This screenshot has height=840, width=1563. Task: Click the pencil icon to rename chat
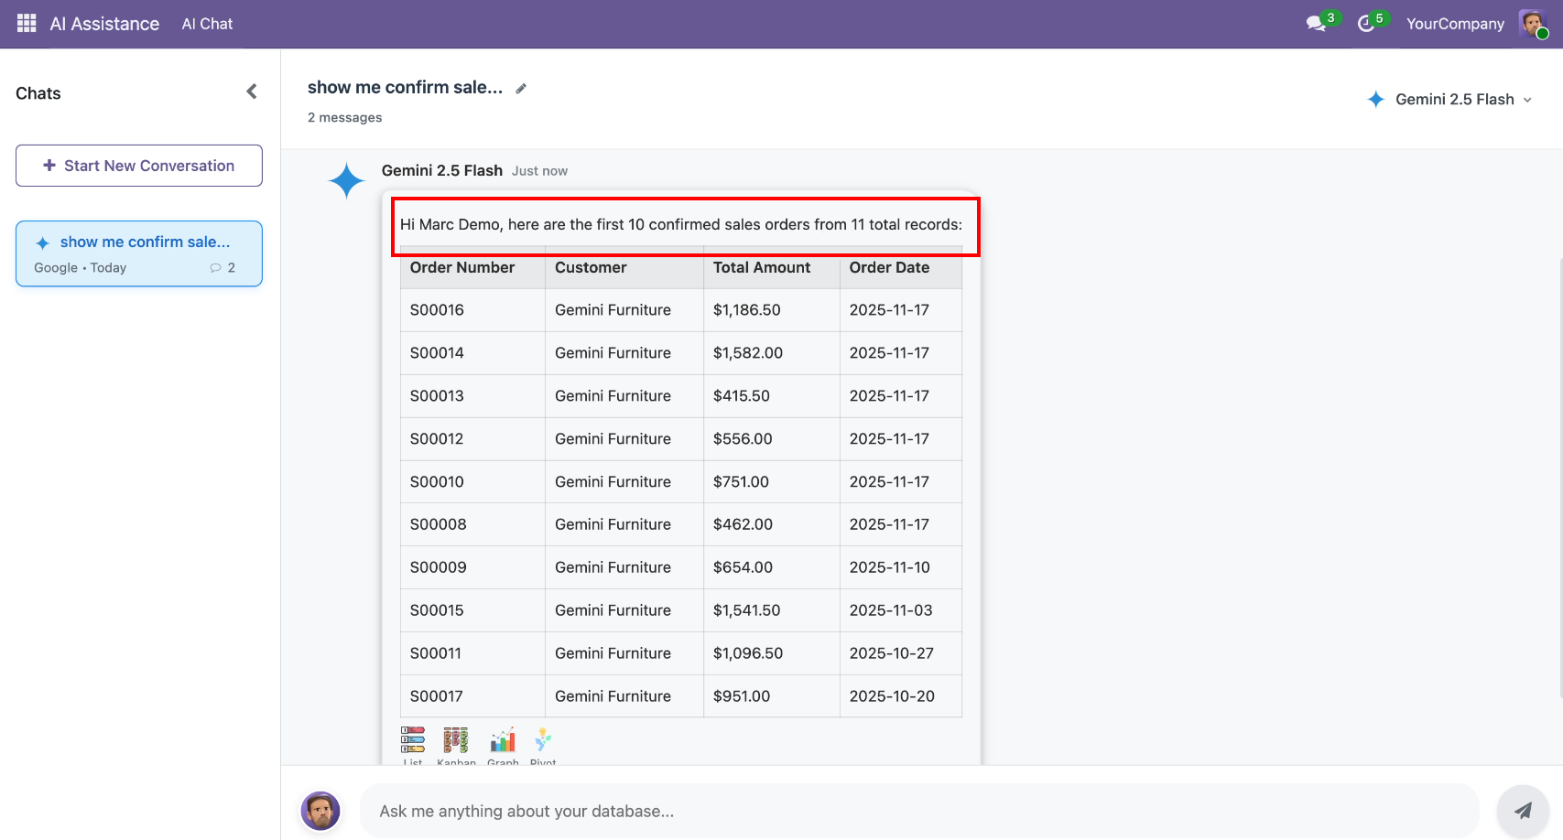click(521, 89)
